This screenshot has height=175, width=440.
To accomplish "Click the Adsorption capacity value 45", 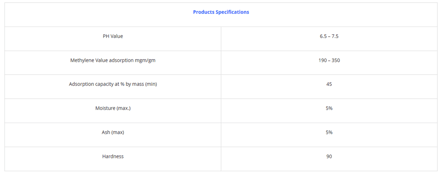I will [329, 84].
